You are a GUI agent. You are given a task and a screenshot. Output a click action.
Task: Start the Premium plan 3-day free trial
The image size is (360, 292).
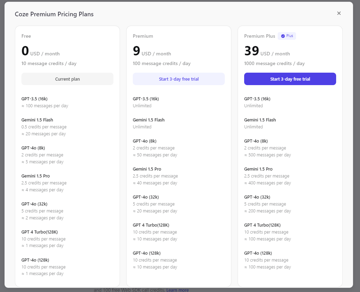[x=179, y=79]
